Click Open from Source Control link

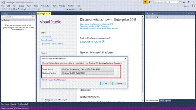click(53, 43)
